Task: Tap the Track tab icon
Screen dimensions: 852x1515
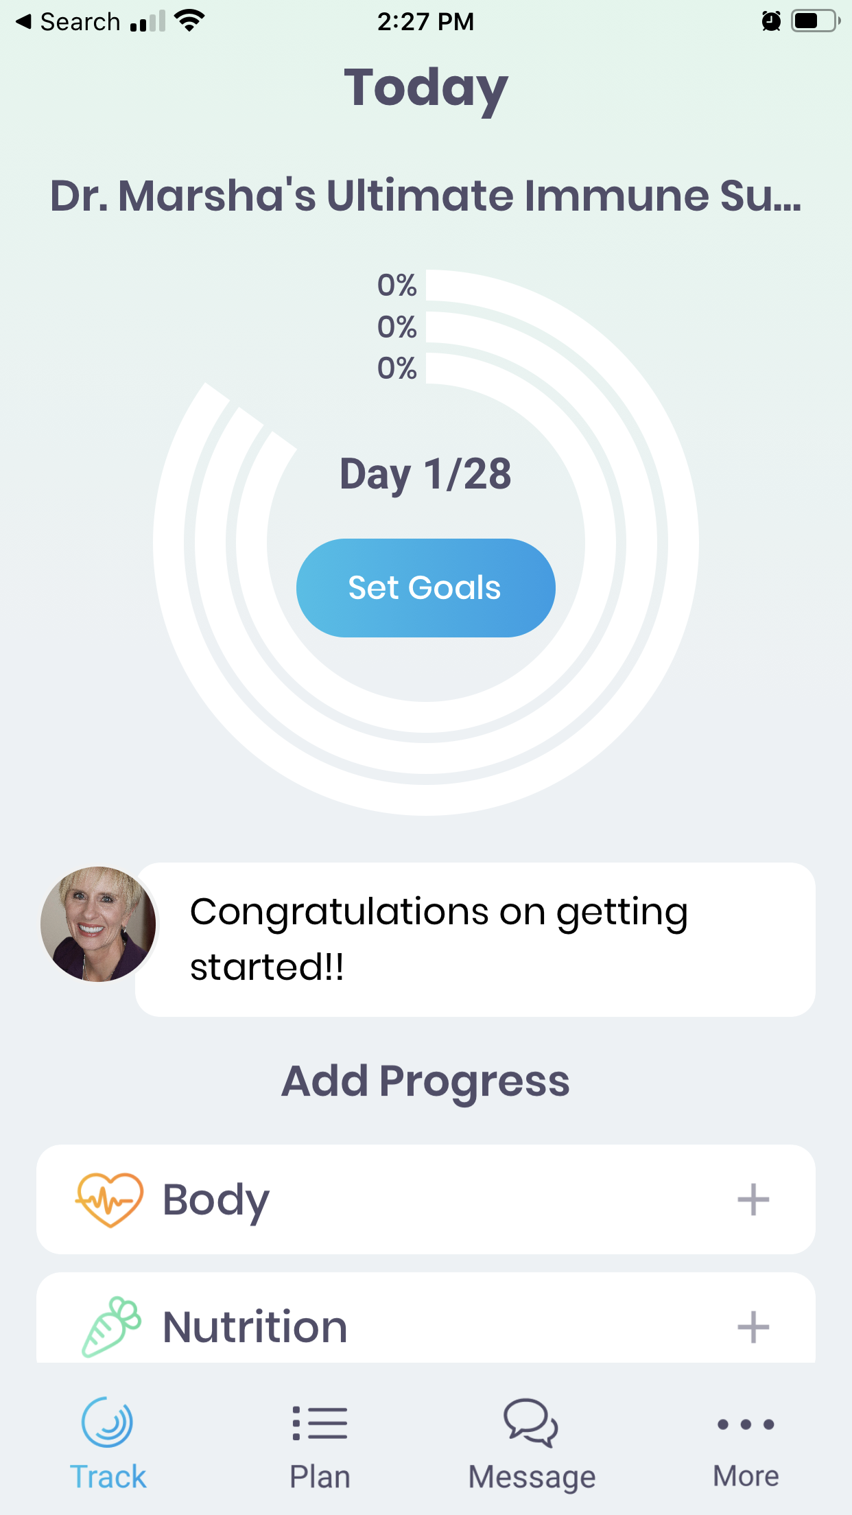Action: (x=108, y=1422)
